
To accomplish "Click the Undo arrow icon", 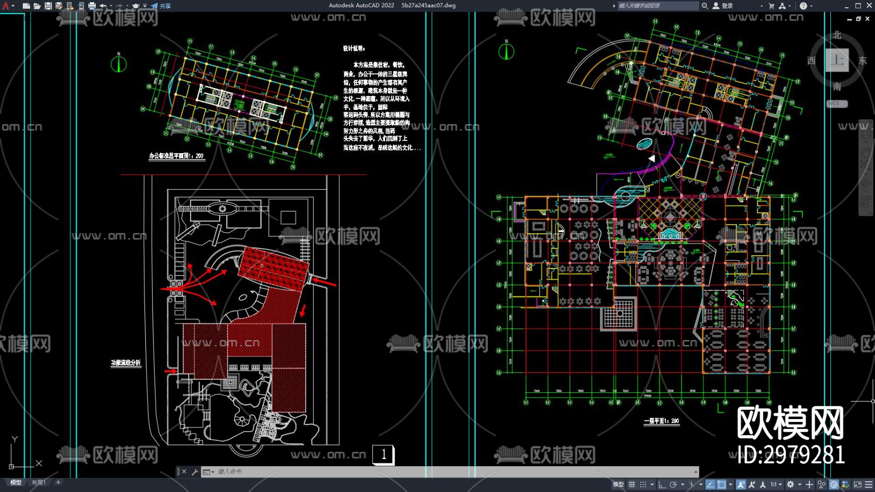I will pos(103,6).
